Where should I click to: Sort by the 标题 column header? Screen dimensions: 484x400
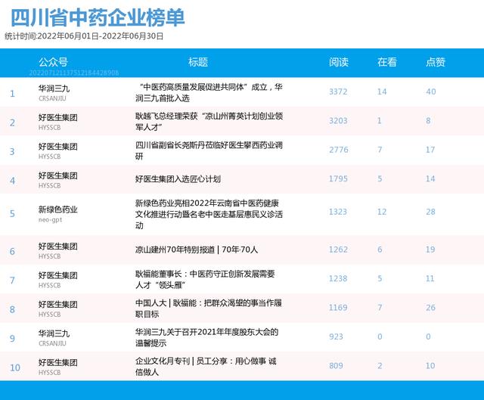[198, 62]
